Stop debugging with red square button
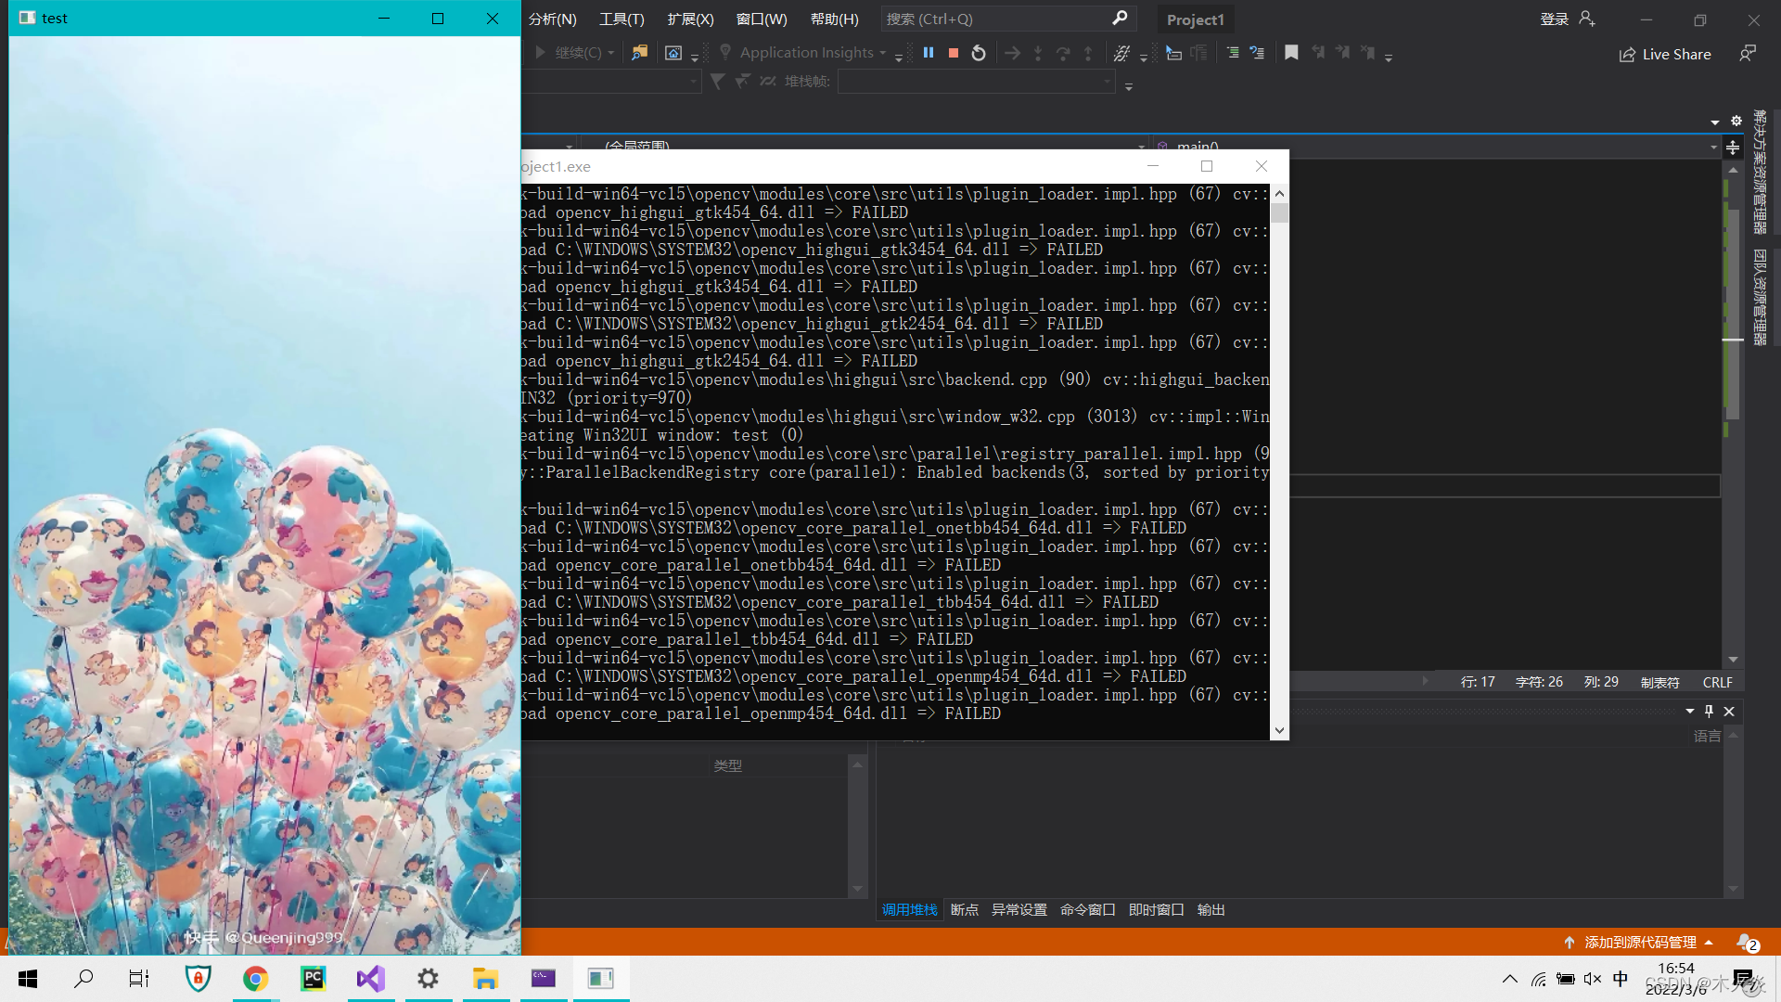Viewport: 1781px width, 1002px height. pyautogui.click(x=954, y=53)
